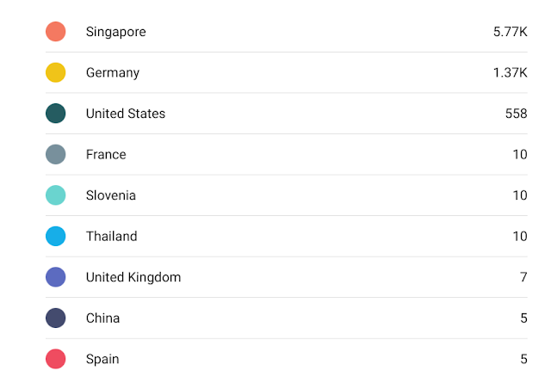Click the 5.77K value for Singapore
Viewport: 551px width, 377px height.
[x=511, y=32]
